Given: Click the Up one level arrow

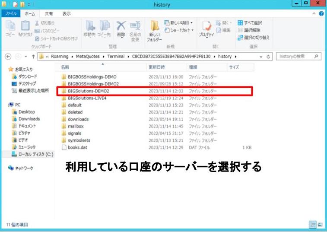Looking at the screenshot, I should click(33, 57).
